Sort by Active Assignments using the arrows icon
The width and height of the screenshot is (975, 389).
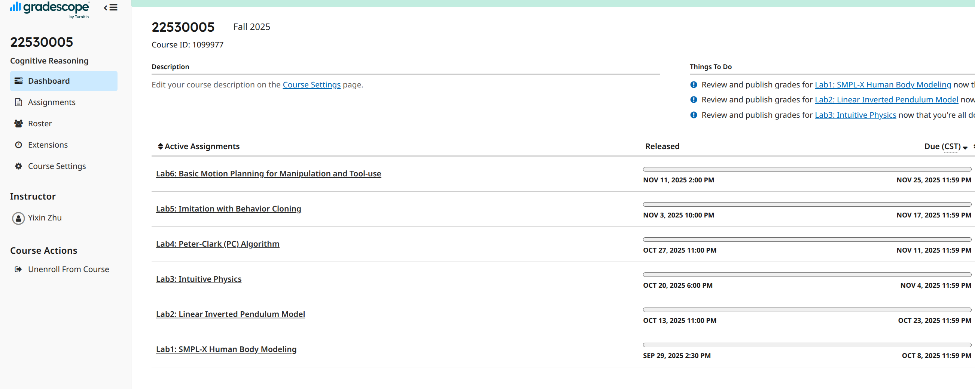[x=161, y=146]
